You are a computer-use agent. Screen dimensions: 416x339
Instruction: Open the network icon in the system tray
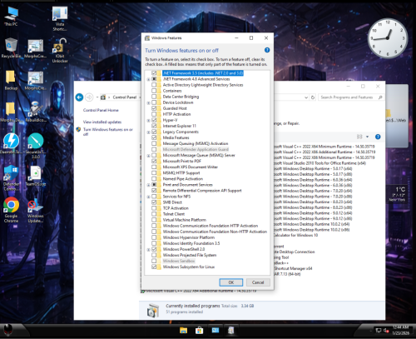point(379,330)
